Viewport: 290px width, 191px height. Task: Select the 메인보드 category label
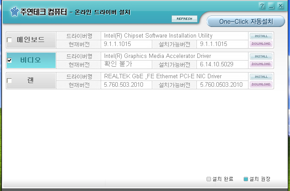(31, 39)
